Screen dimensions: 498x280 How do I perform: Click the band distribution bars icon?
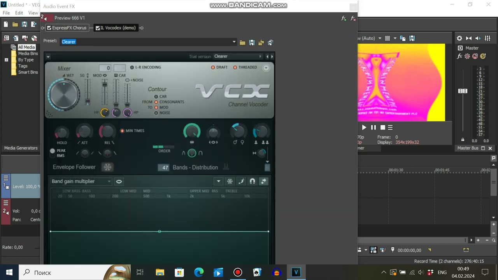pyautogui.click(x=226, y=167)
